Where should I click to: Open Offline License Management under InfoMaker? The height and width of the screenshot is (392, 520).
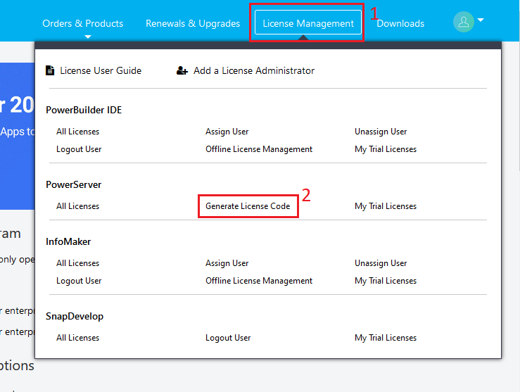click(x=259, y=281)
